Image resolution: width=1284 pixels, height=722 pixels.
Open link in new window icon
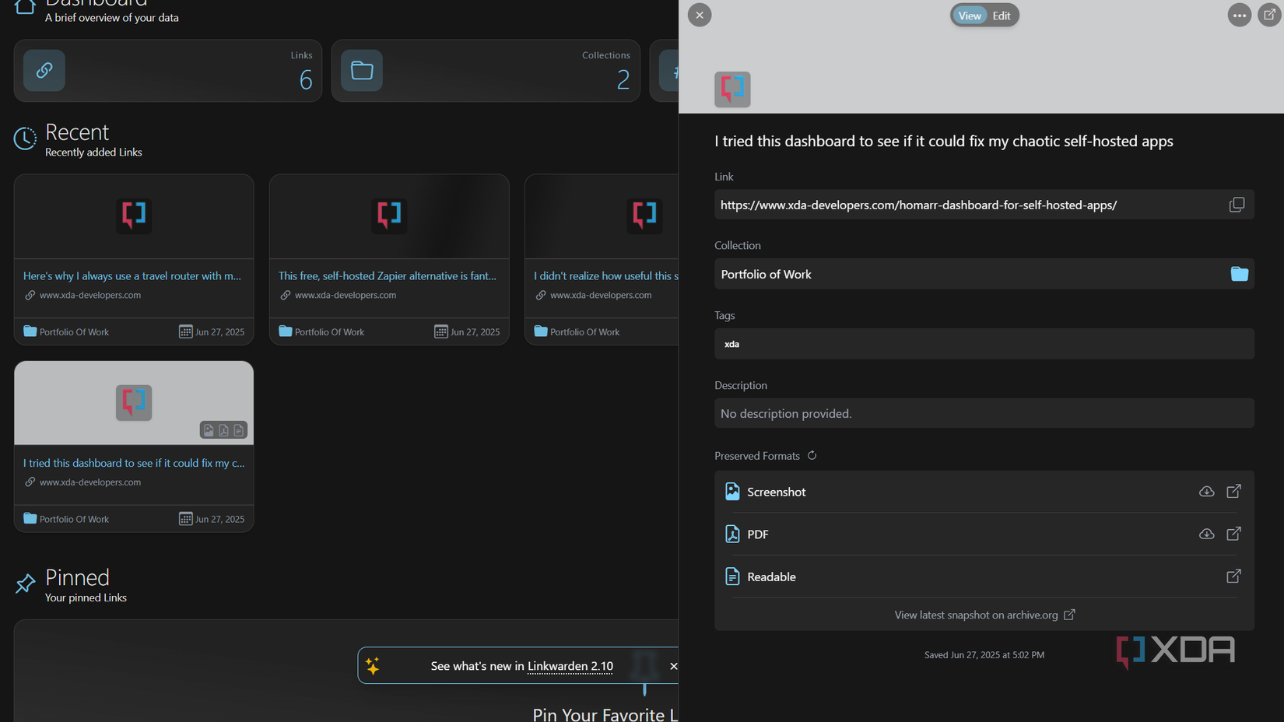coord(1269,16)
